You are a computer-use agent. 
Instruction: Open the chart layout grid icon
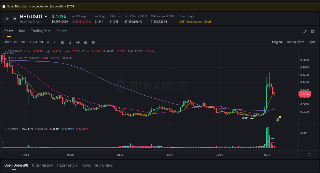pos(313,31)
